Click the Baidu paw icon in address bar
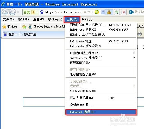This screenshot has height=129, width=144. pos(42,12)
